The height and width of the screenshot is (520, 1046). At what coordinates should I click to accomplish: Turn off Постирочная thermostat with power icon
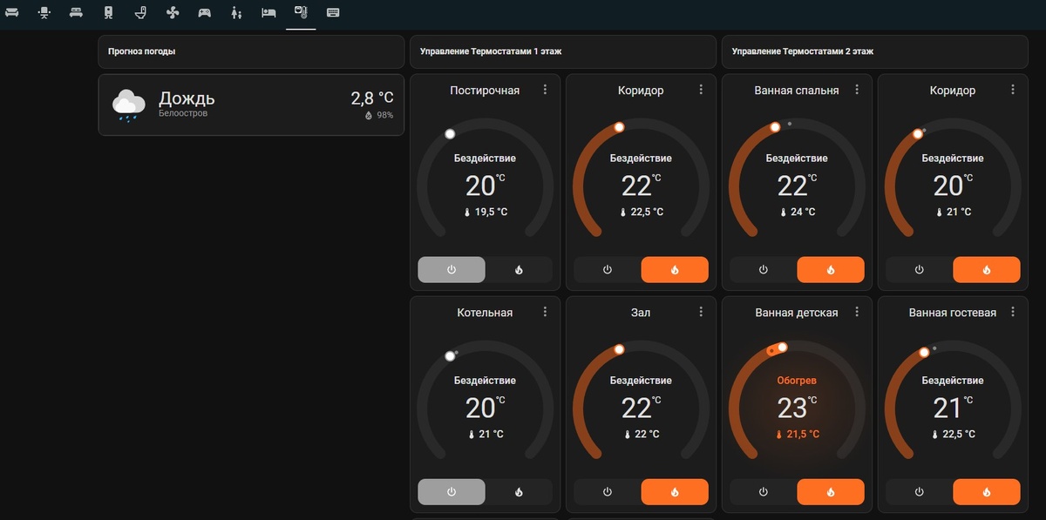pos(452,270)
